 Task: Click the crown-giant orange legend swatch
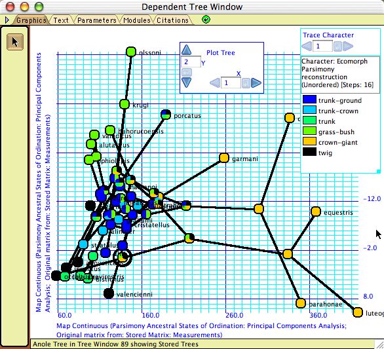pyautogui.click(x=309, y=141)
